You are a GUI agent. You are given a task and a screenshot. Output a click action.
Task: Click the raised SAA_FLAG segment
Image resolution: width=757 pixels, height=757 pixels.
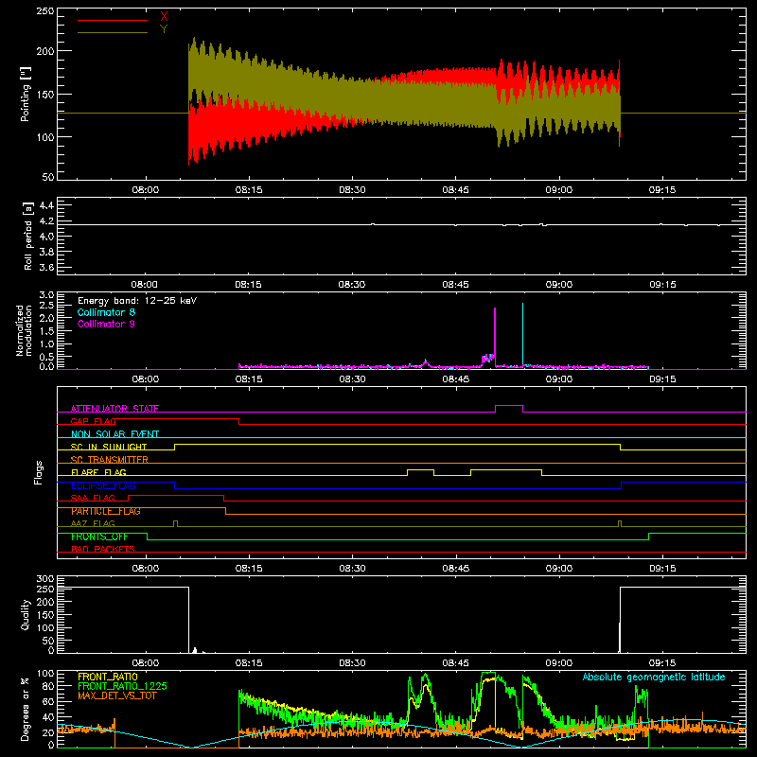[176, 495]
